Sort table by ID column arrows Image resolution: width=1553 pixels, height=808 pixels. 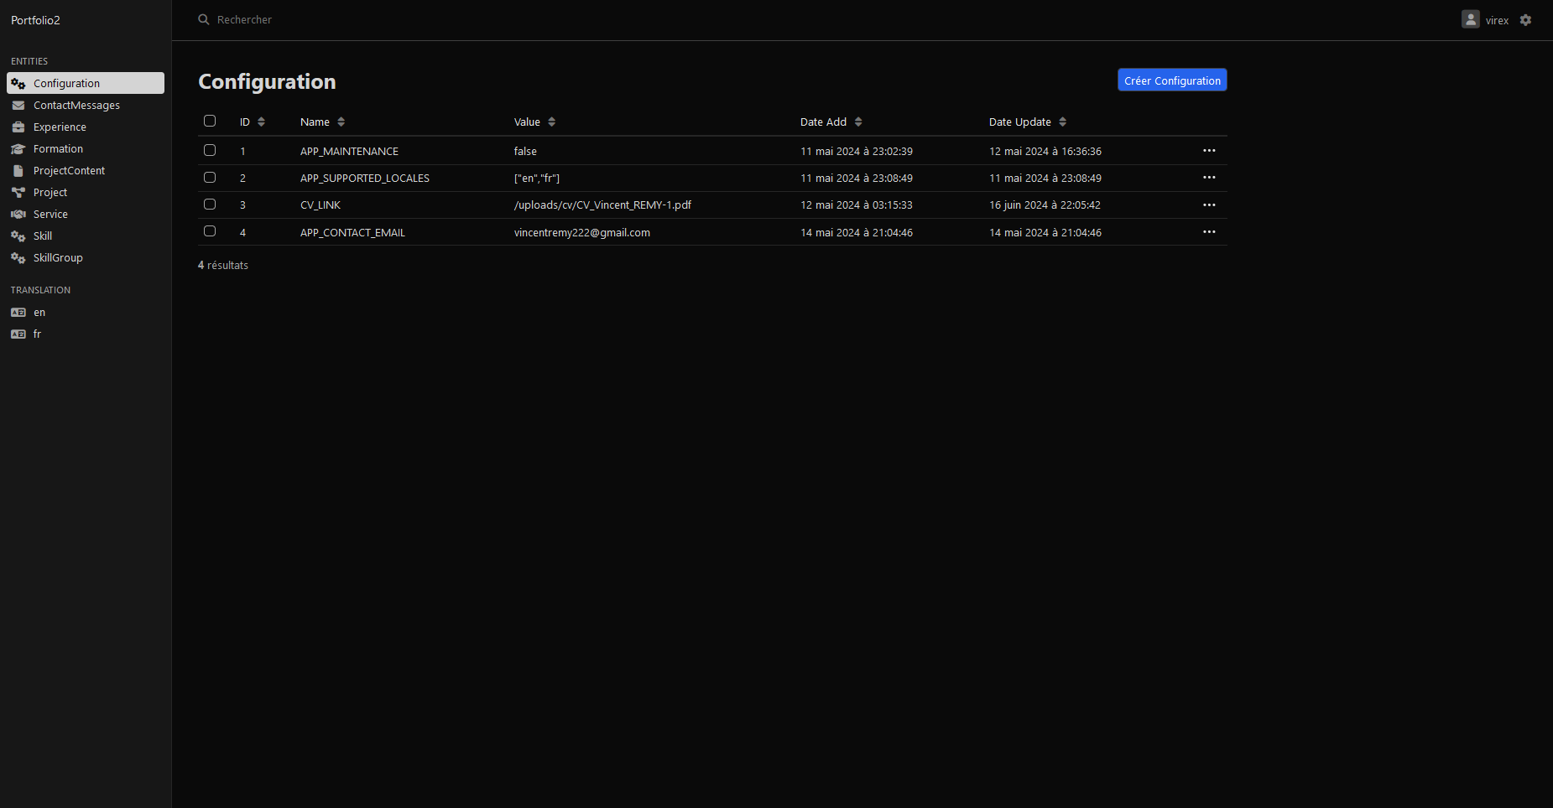(x=262, y=122)
